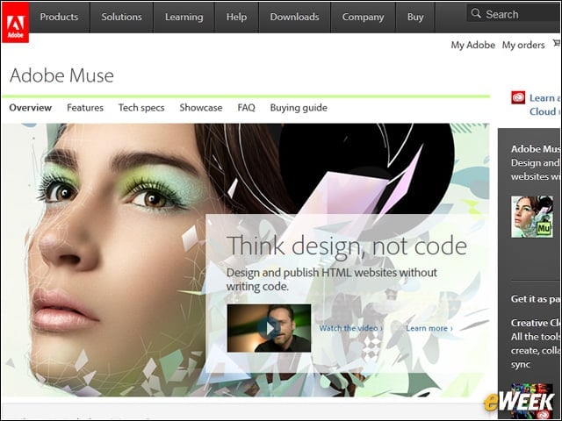
Task: Open the Help menu
Action: pos(236,17)
